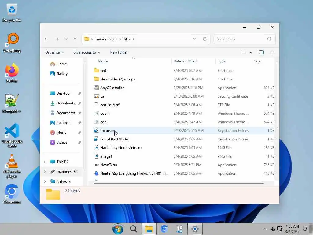Open the Recycle Bin desktop icon
Image resolution: width=313 pixels, height=235 pixels.
point(12,13)
